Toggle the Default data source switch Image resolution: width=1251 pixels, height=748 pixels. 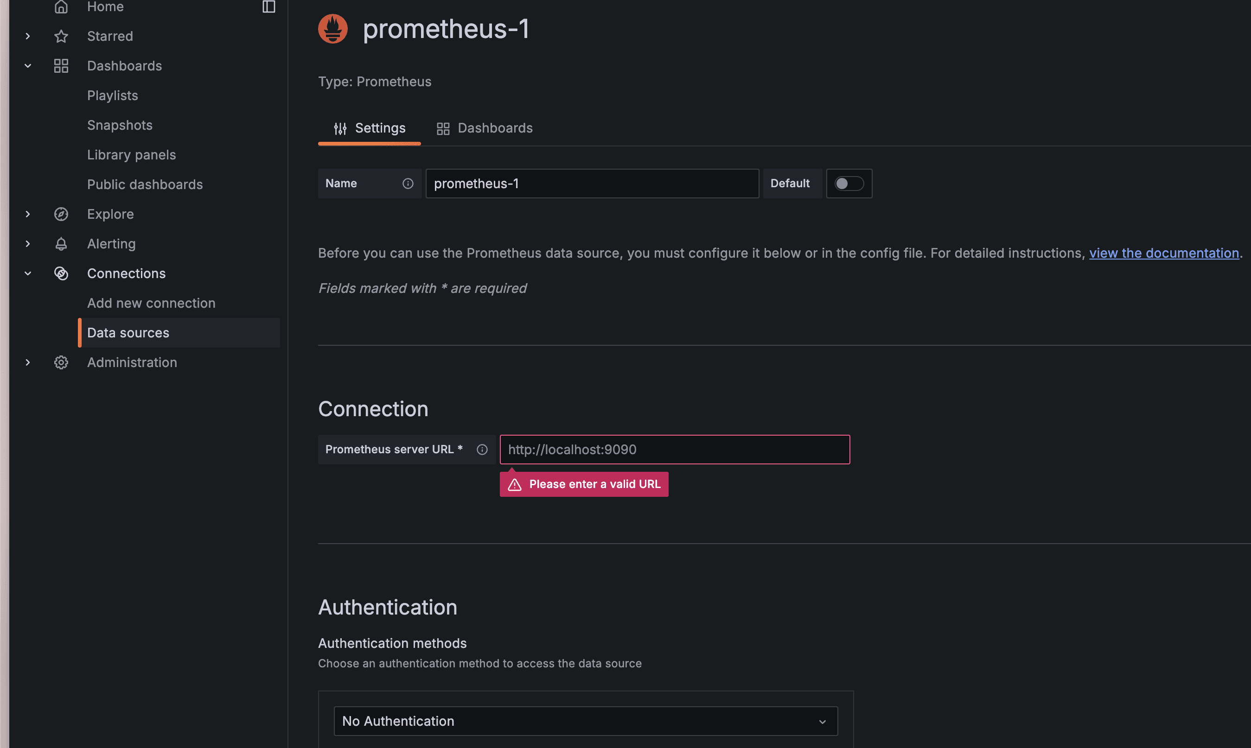coord(849,184)
